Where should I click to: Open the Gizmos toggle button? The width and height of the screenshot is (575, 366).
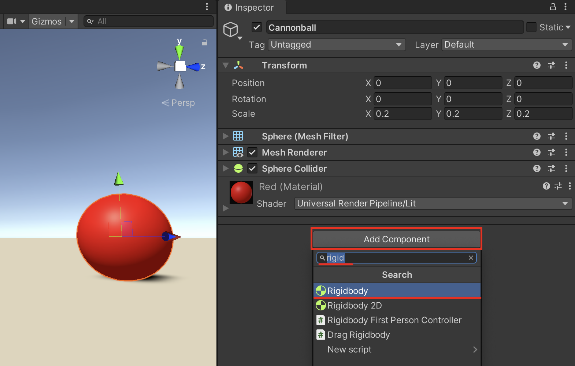coord(47,21)
